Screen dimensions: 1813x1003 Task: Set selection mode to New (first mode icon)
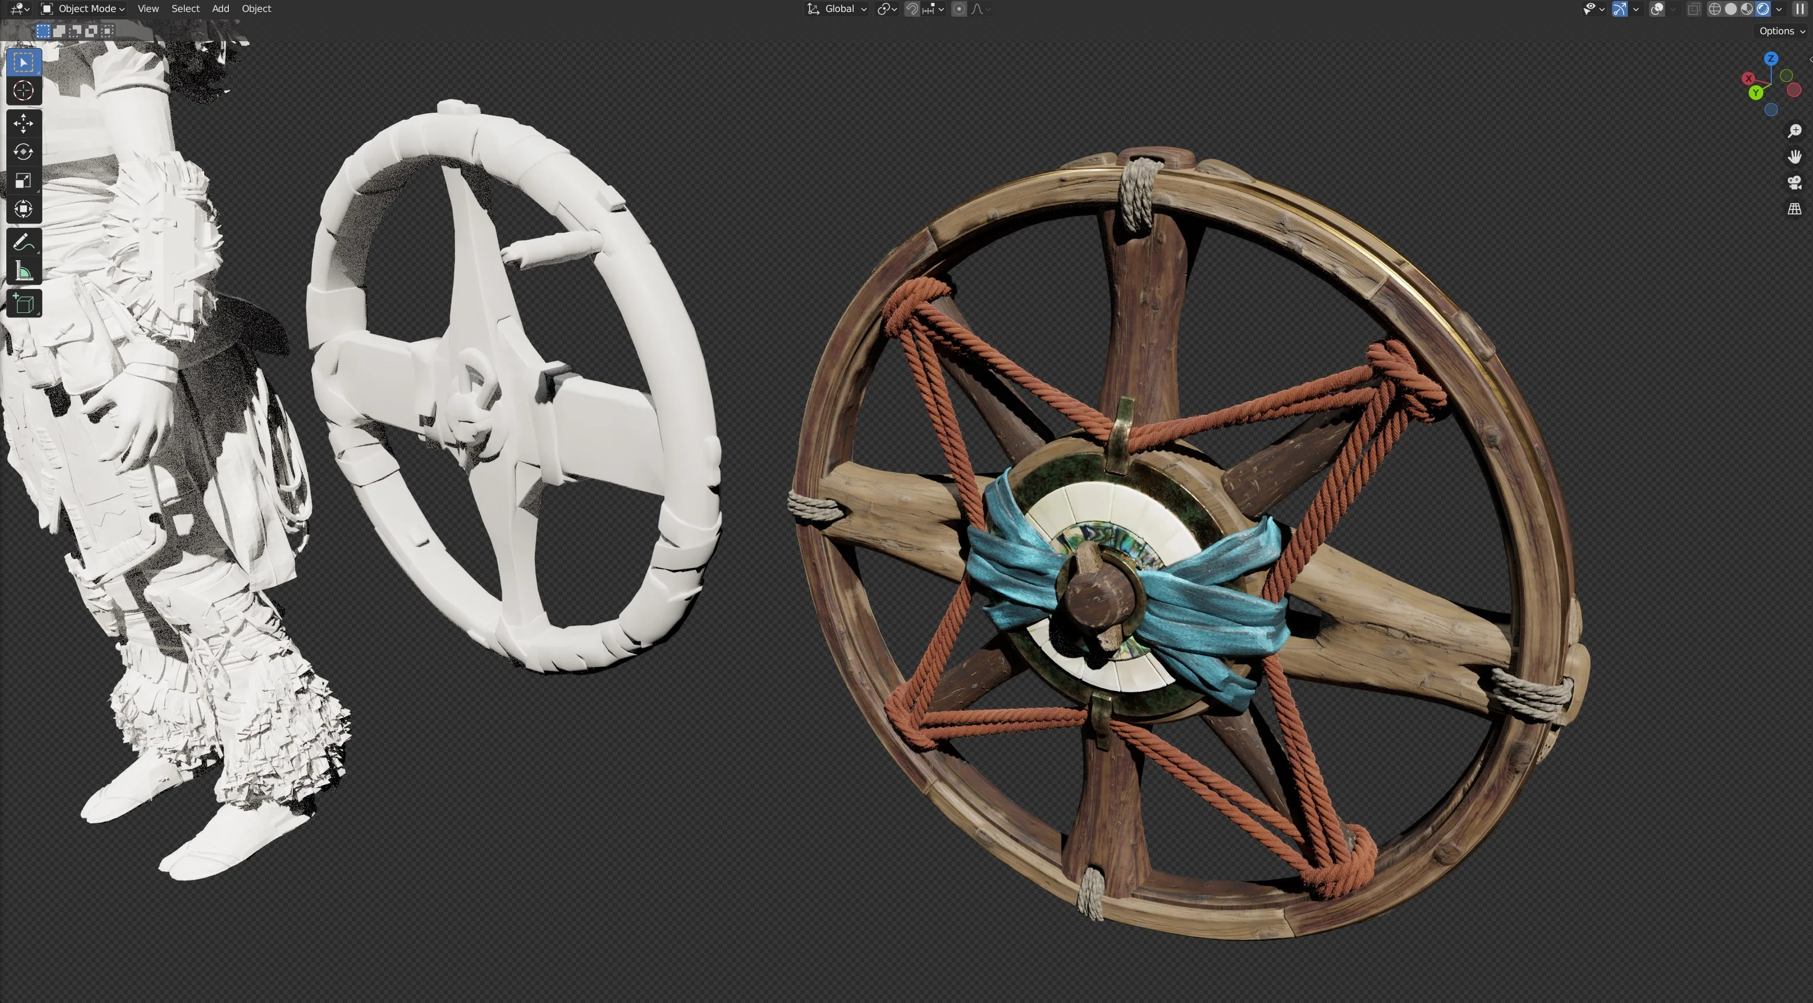click(43, 31)
